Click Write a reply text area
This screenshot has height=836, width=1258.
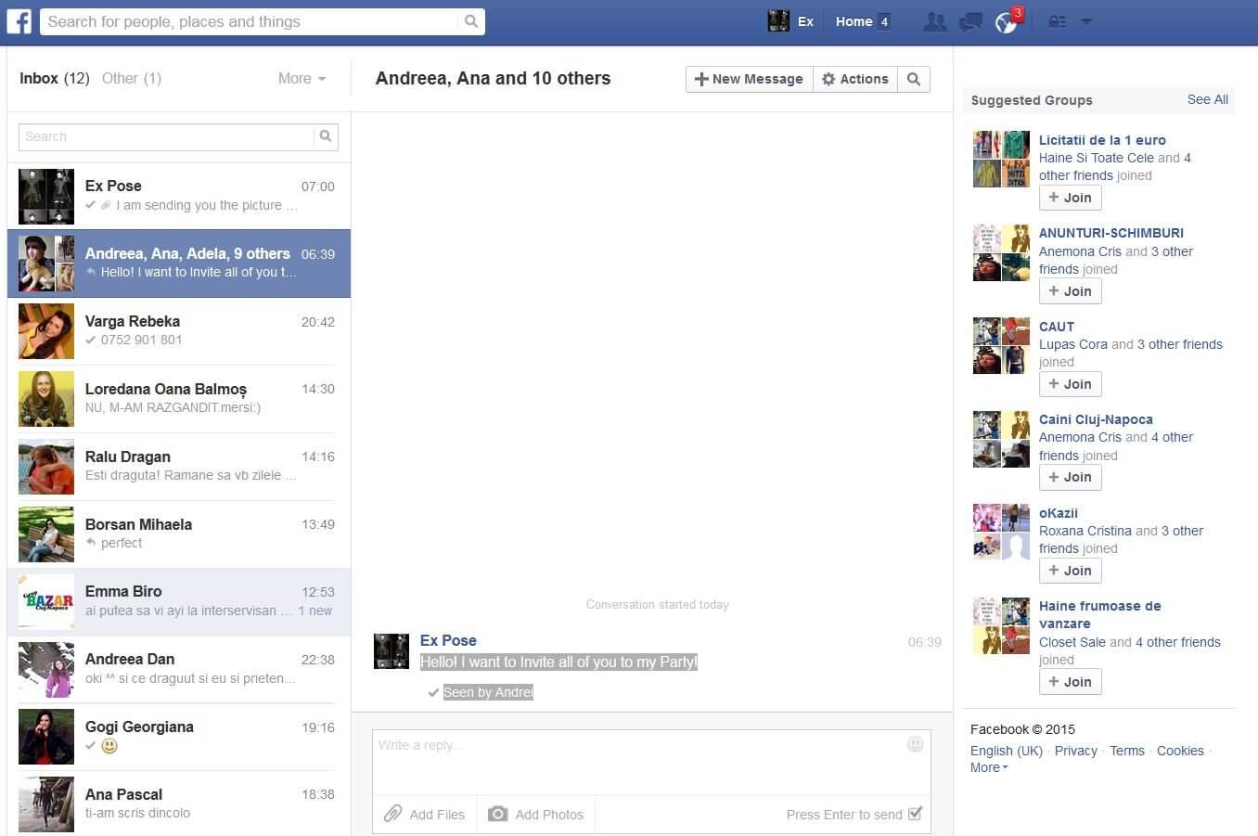pos(650,763)
